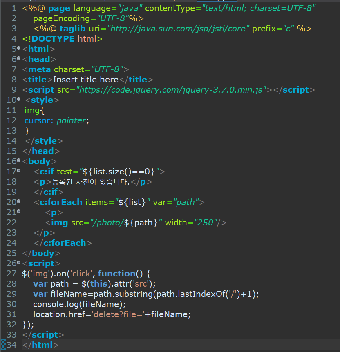Click the closing '</head>' tag on line 15

41,151
